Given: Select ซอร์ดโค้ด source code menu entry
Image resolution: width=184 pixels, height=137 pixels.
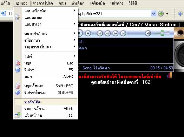Looking at the screenshot, I should pyautogui.click(x=46, y=102).
